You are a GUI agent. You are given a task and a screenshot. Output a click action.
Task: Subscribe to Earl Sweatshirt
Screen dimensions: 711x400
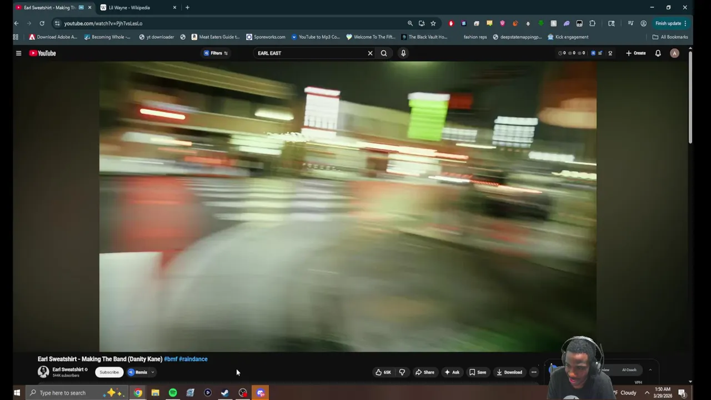109,372
